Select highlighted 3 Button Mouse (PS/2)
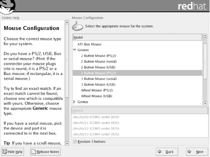Viewport: 210px width, 157px height. tap(138, 73)
